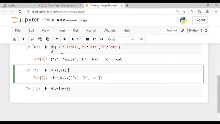Viewport: 220px width, 124px height.
Task: Restart and run all fast-forward icon
Action: [x=102, y=39]
